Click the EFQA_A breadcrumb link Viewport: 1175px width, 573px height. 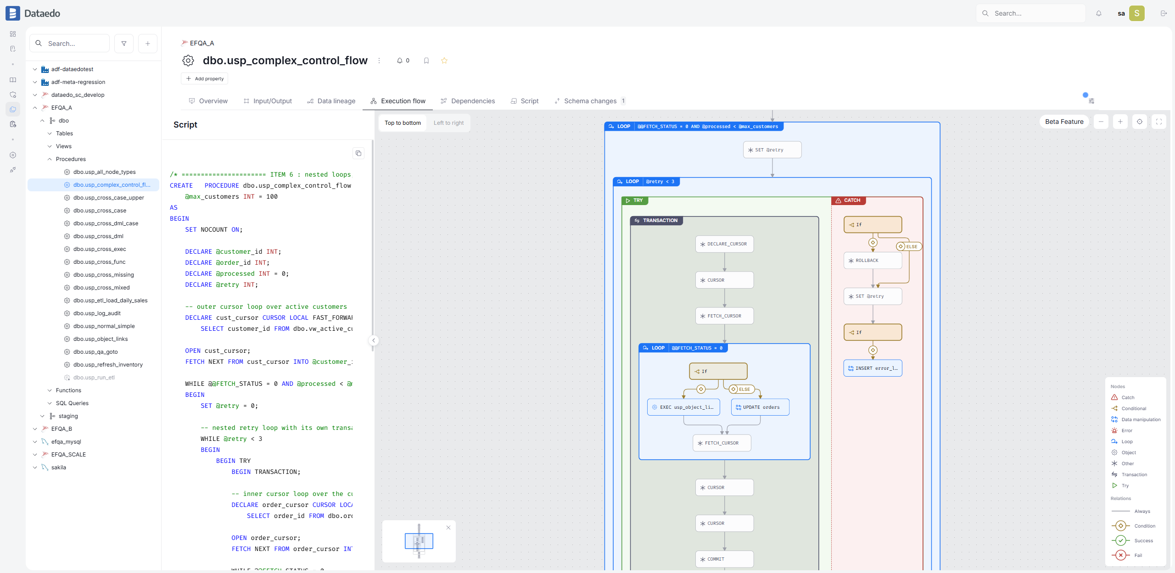(202, 43)
